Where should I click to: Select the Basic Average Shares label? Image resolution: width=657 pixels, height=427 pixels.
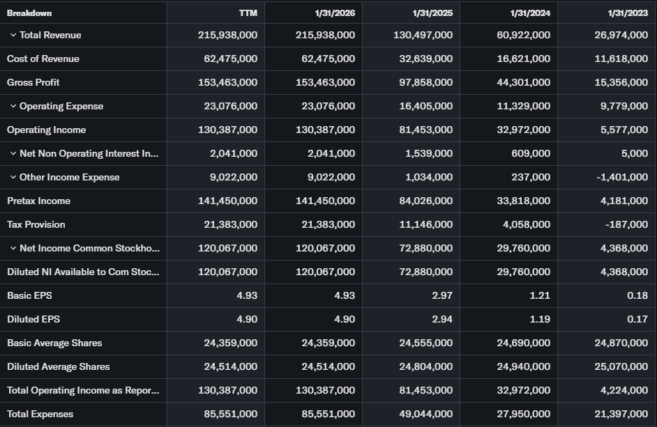pyautogui.click(x=54, y=343)
